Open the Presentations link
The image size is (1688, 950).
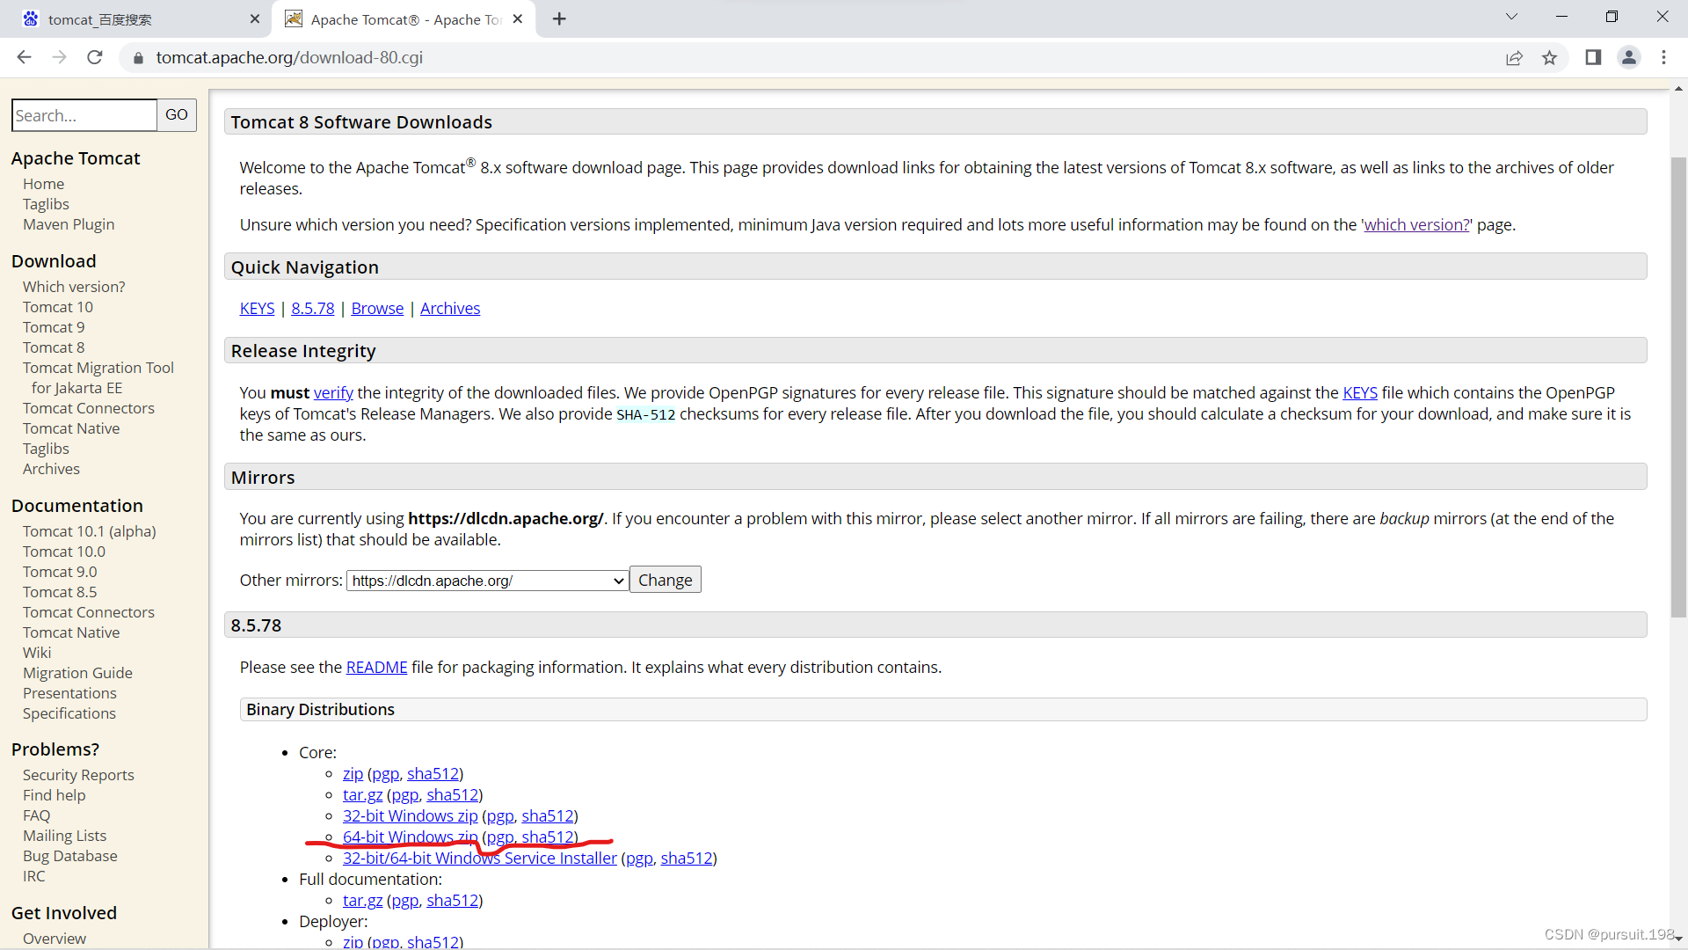click(x=69, y=693)
